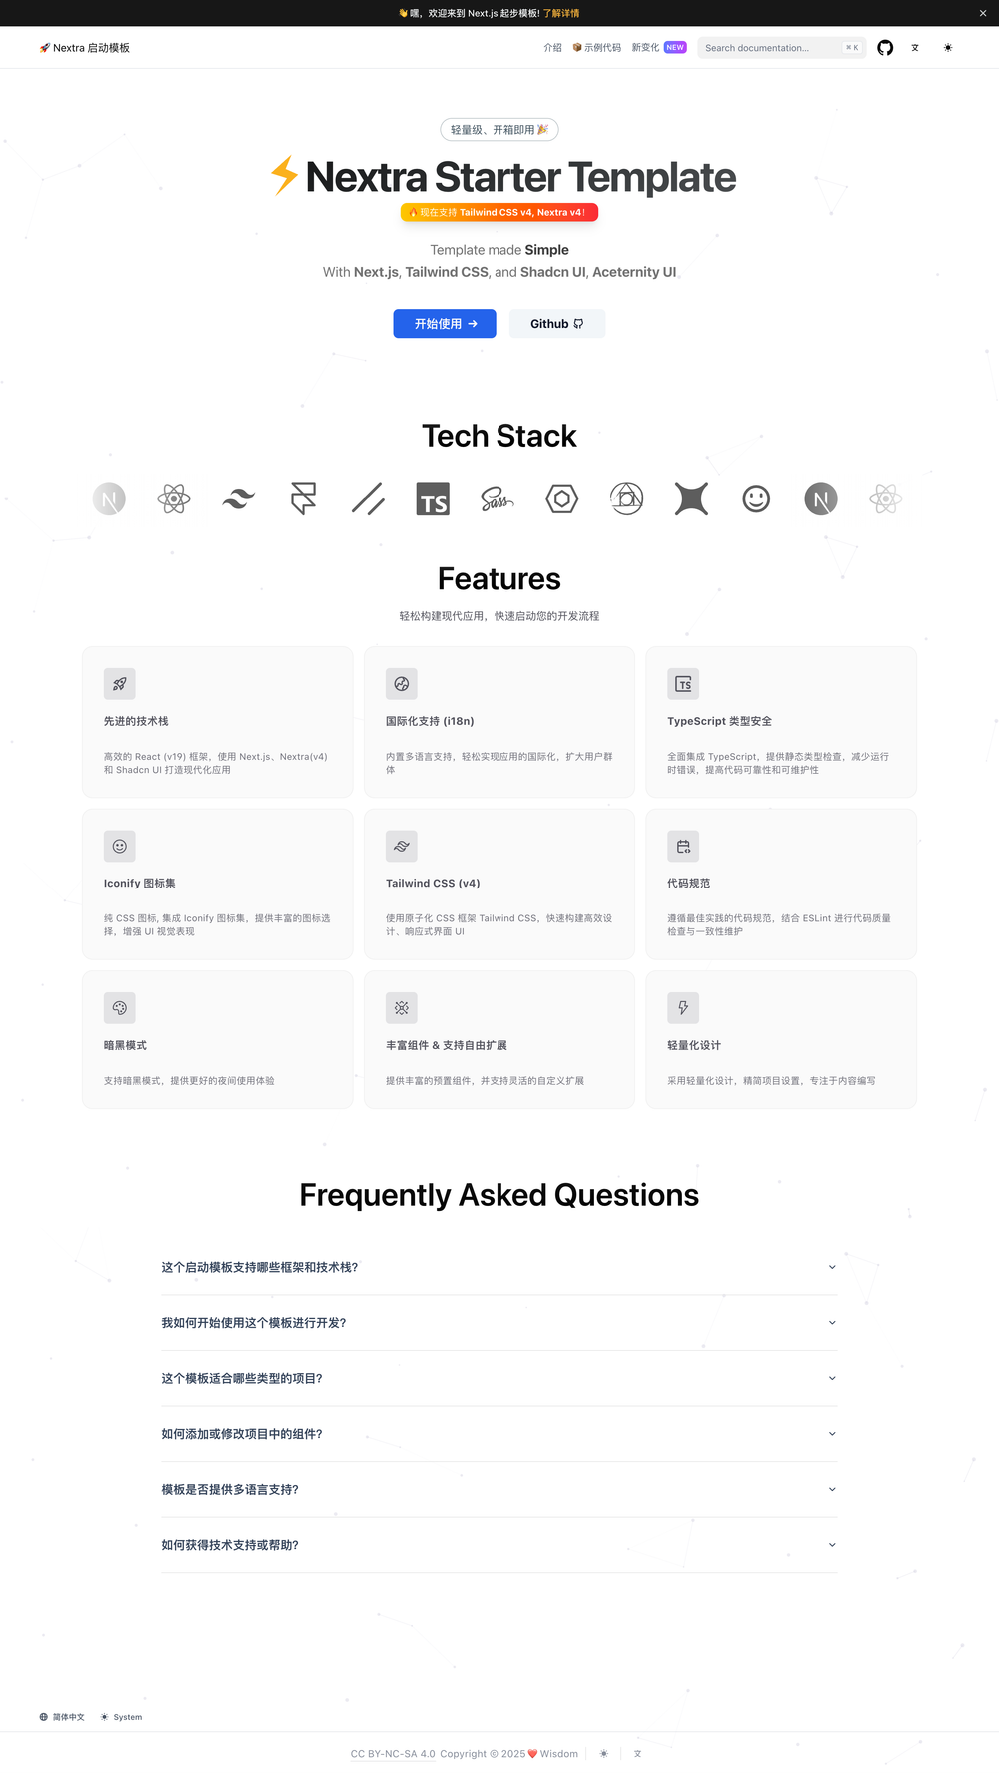Click the TypeScript icon in Tech Stack
The image size is (999, 1776).
433,499
